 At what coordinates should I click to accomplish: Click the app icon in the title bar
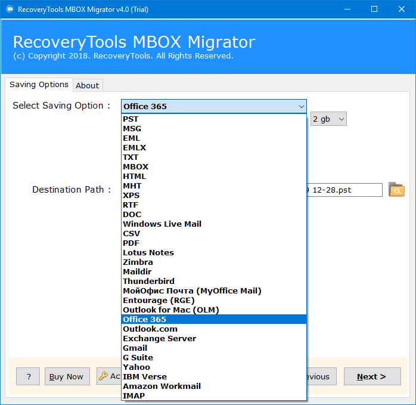(x=10, y=10)
